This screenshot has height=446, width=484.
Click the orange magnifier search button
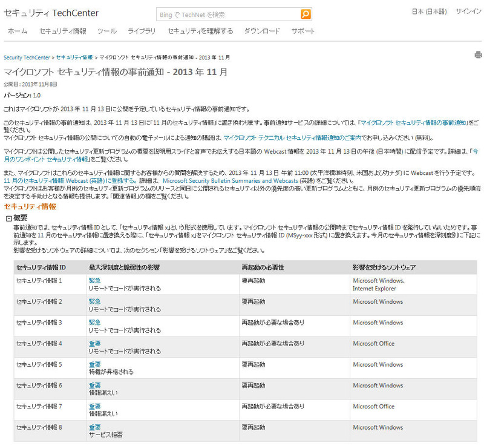[x=306, y=13]
